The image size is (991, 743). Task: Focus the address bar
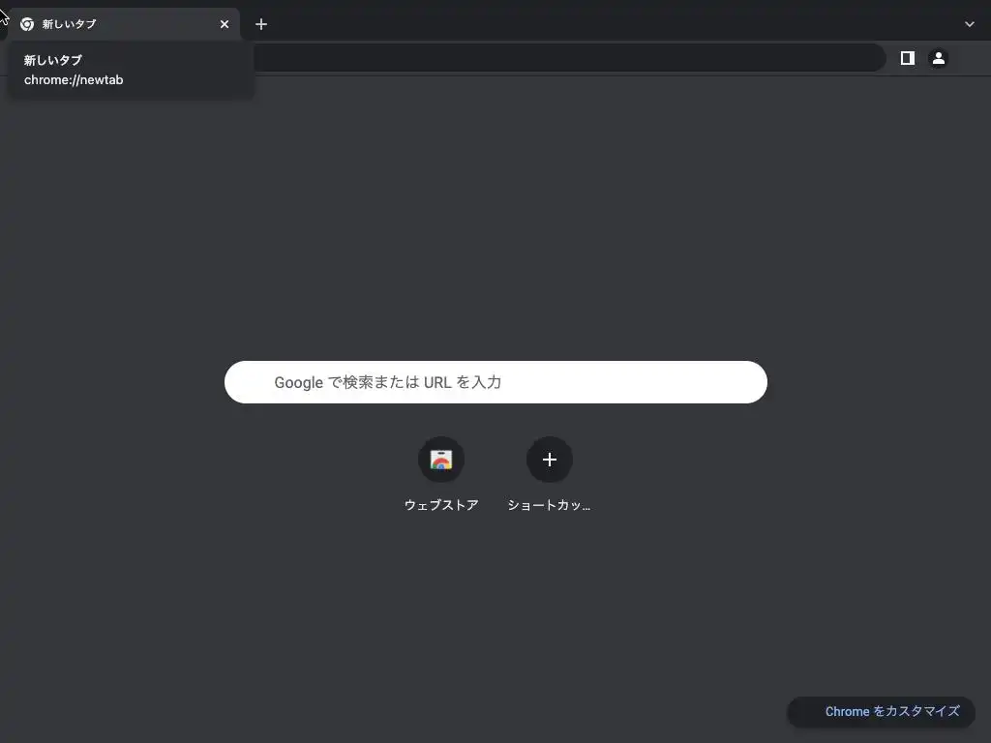(569, 58)
